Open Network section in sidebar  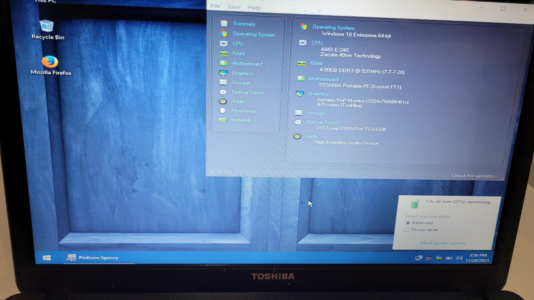pyautogui.click(x=241, y=120)
